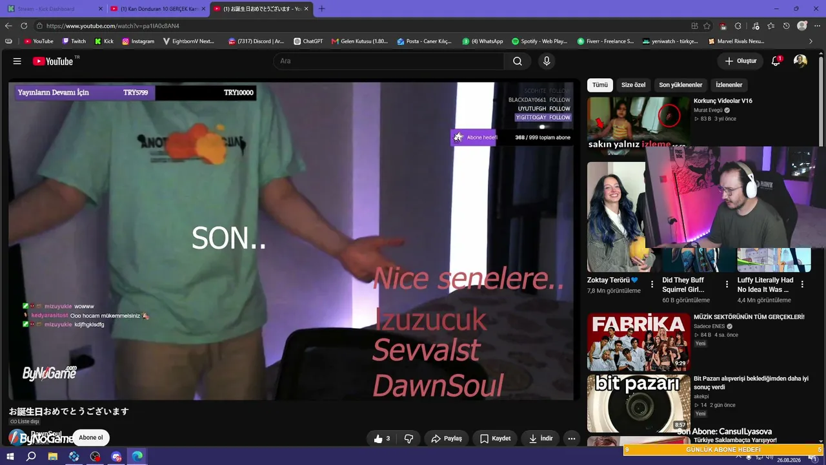The image size is (826, 465).
Task: Open the ChatGPT bookmark
Action: [308, 41]
